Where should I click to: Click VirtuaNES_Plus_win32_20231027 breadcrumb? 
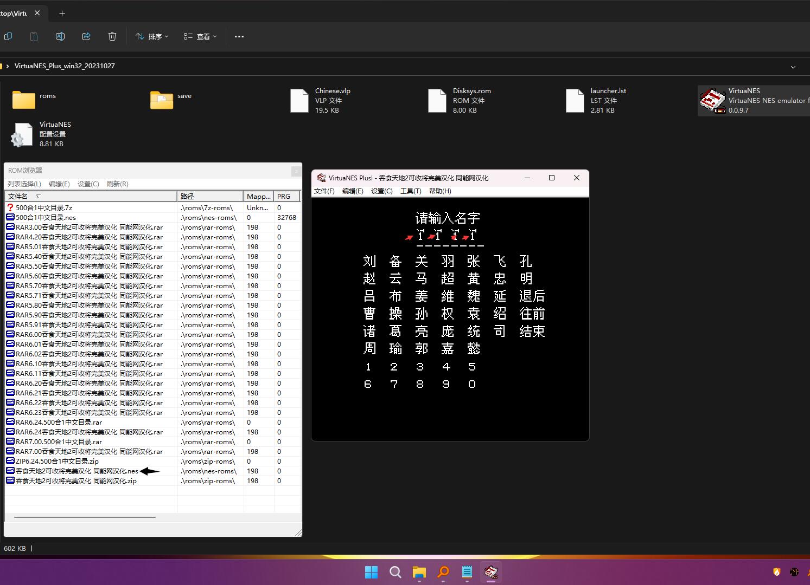[65, 66]
